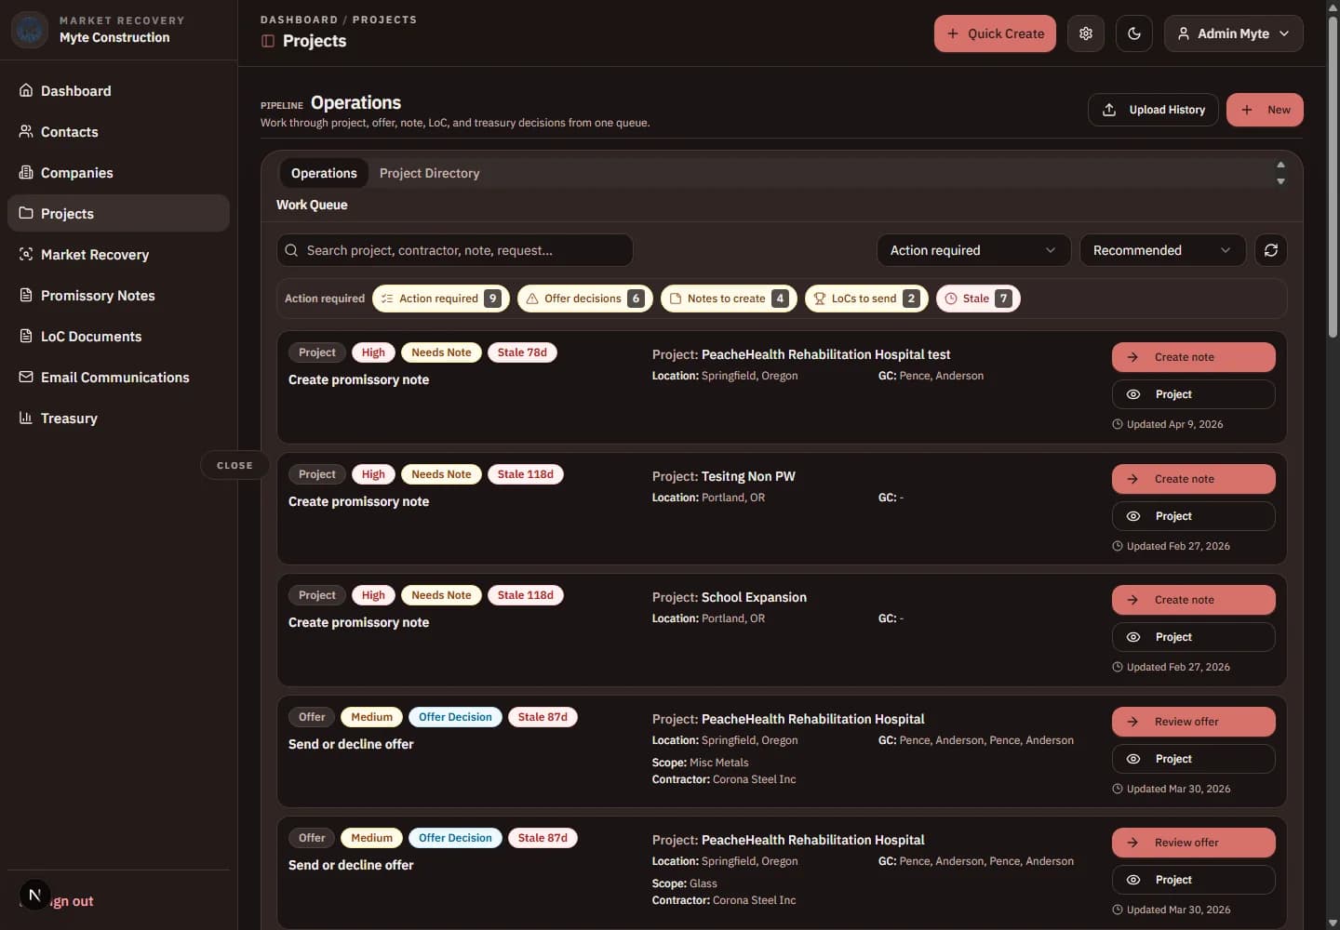Open the Recommended sort dropdown
This screenshot has height=930, width=1340.
1162,250
